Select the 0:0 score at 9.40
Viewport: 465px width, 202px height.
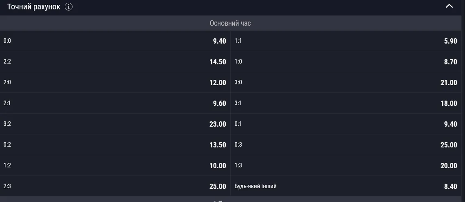[115, 41]
